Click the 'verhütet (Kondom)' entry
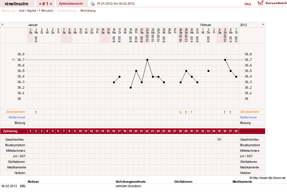 click(128, 186)
